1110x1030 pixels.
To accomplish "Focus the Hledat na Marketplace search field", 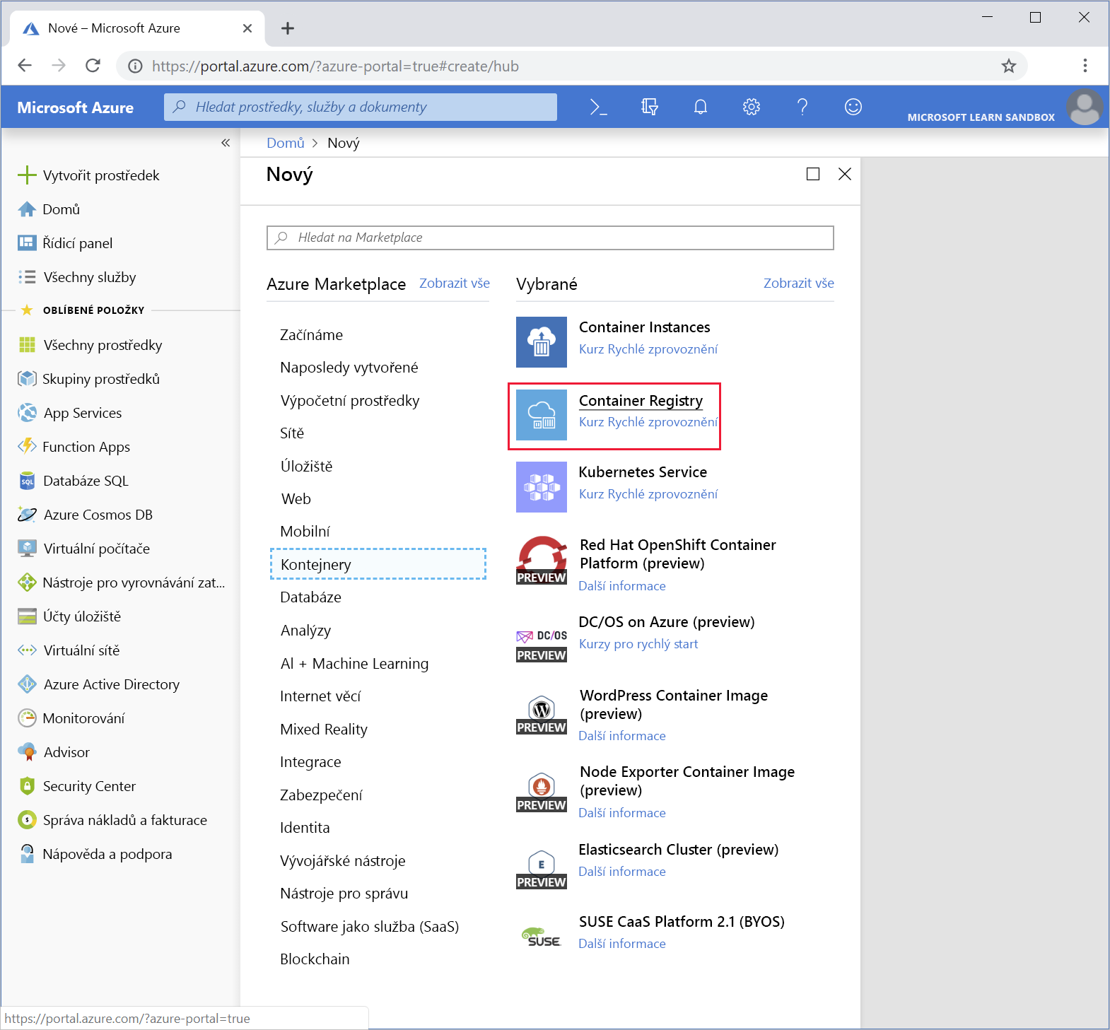I will coord(550,238).
